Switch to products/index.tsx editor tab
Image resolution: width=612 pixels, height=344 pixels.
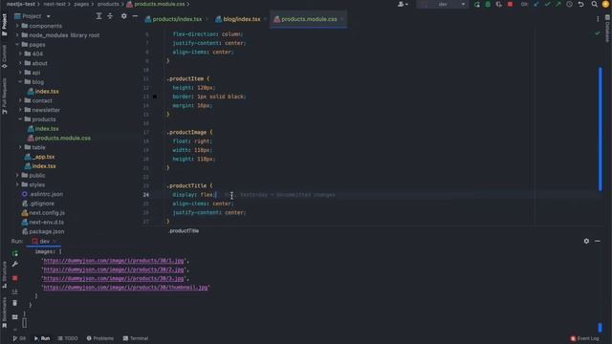coord(177,19)
